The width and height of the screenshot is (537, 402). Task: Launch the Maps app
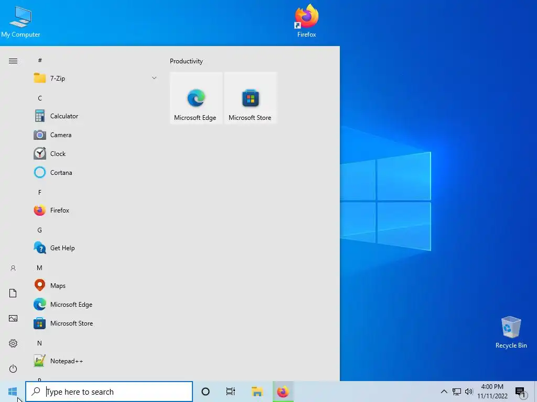(95, 286)
